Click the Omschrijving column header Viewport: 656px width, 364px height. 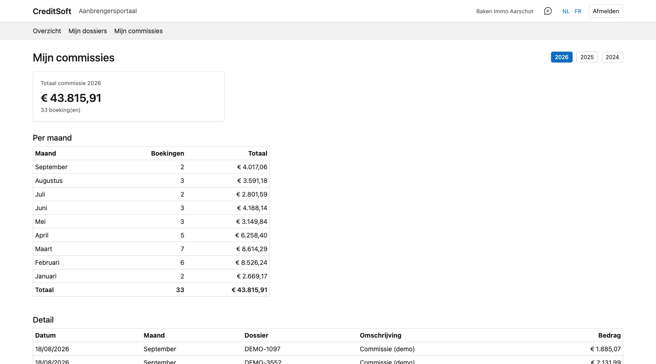[x=380, y=335]
